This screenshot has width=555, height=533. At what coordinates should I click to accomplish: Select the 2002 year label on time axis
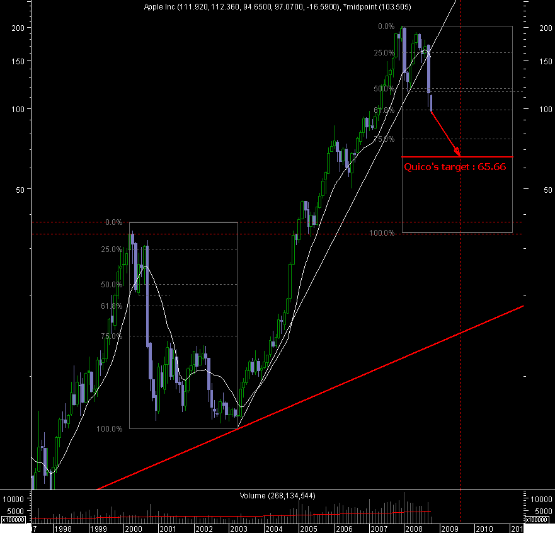[x=203, y=529]
